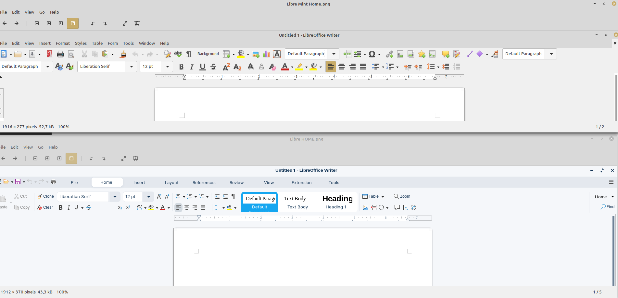This screenshot has width=618, height=298.
Task: Apply font color A in tabbed ribbon
Action: pyautogui.click(x=163, y=207)
